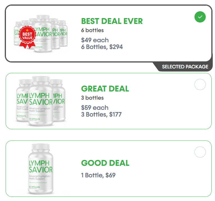
Task: Click the '3 Bottles, $177' price text
Action: pos(101,114)
